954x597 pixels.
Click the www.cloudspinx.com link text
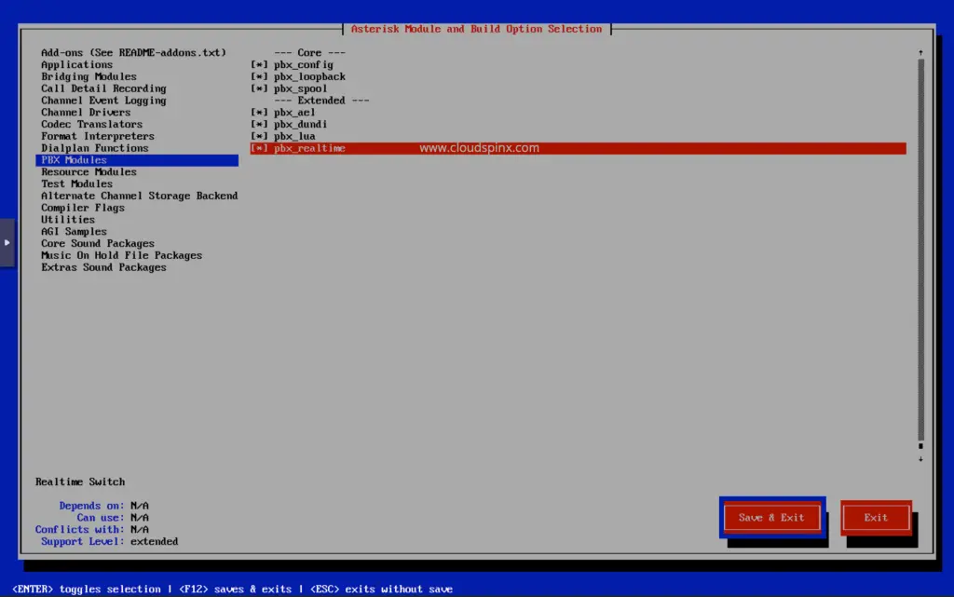coord(480,147)
